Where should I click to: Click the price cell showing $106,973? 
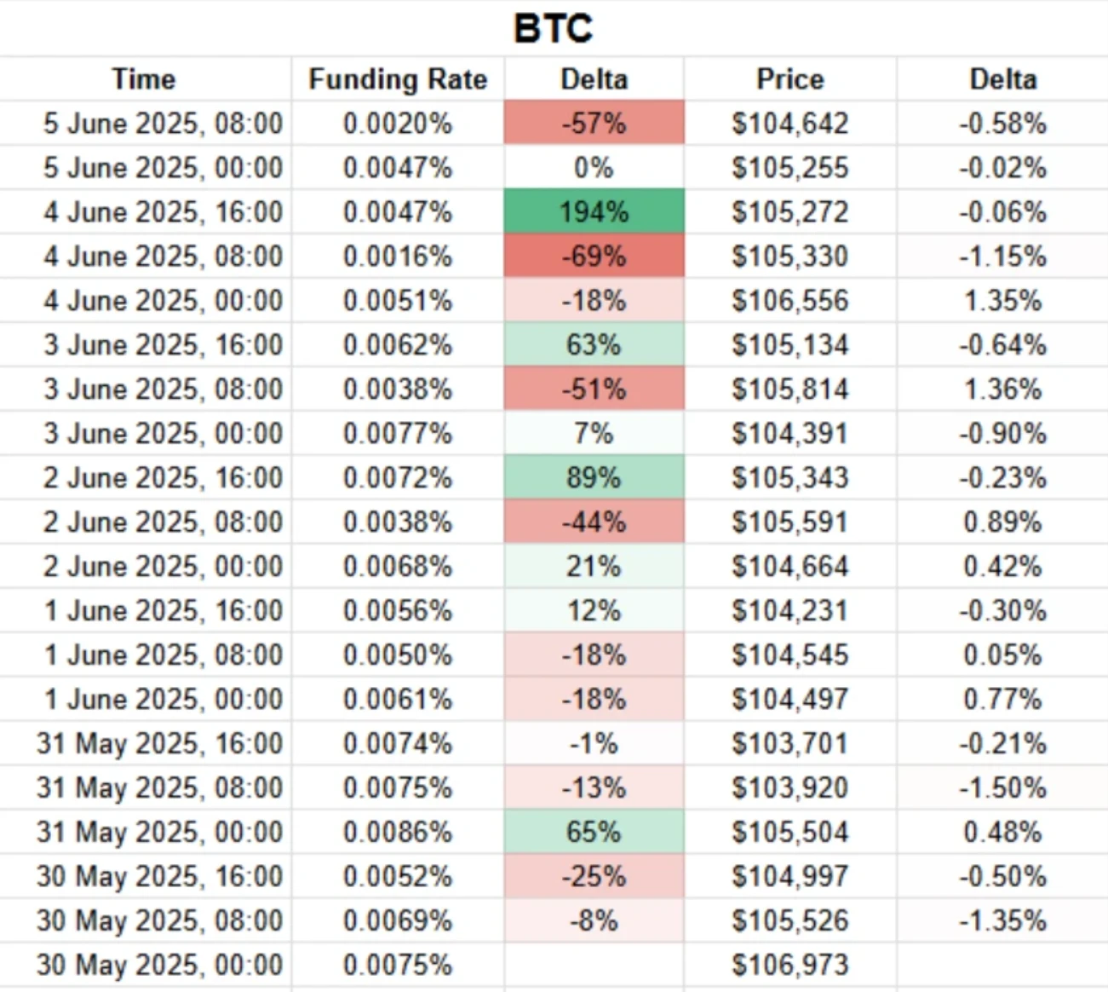click(789, 965)
